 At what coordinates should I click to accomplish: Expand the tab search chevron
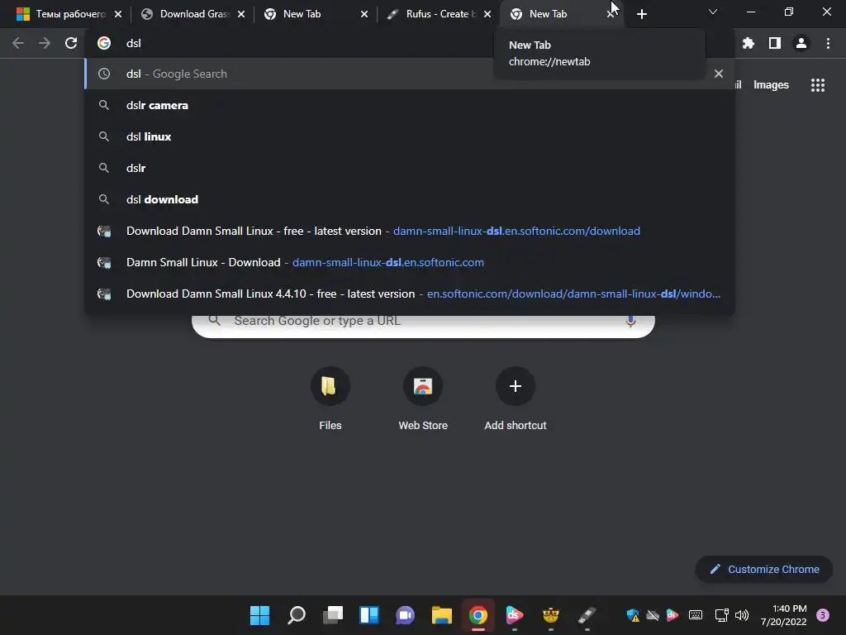(713, 12)
